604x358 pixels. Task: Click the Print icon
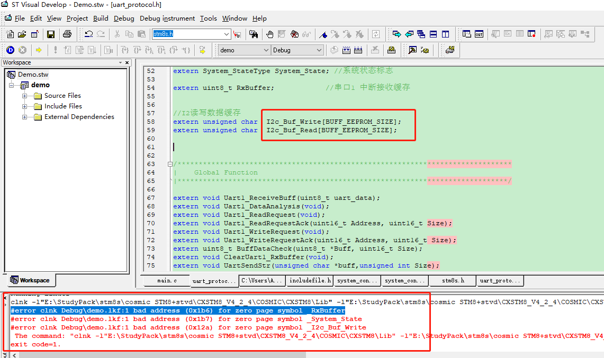67,34
